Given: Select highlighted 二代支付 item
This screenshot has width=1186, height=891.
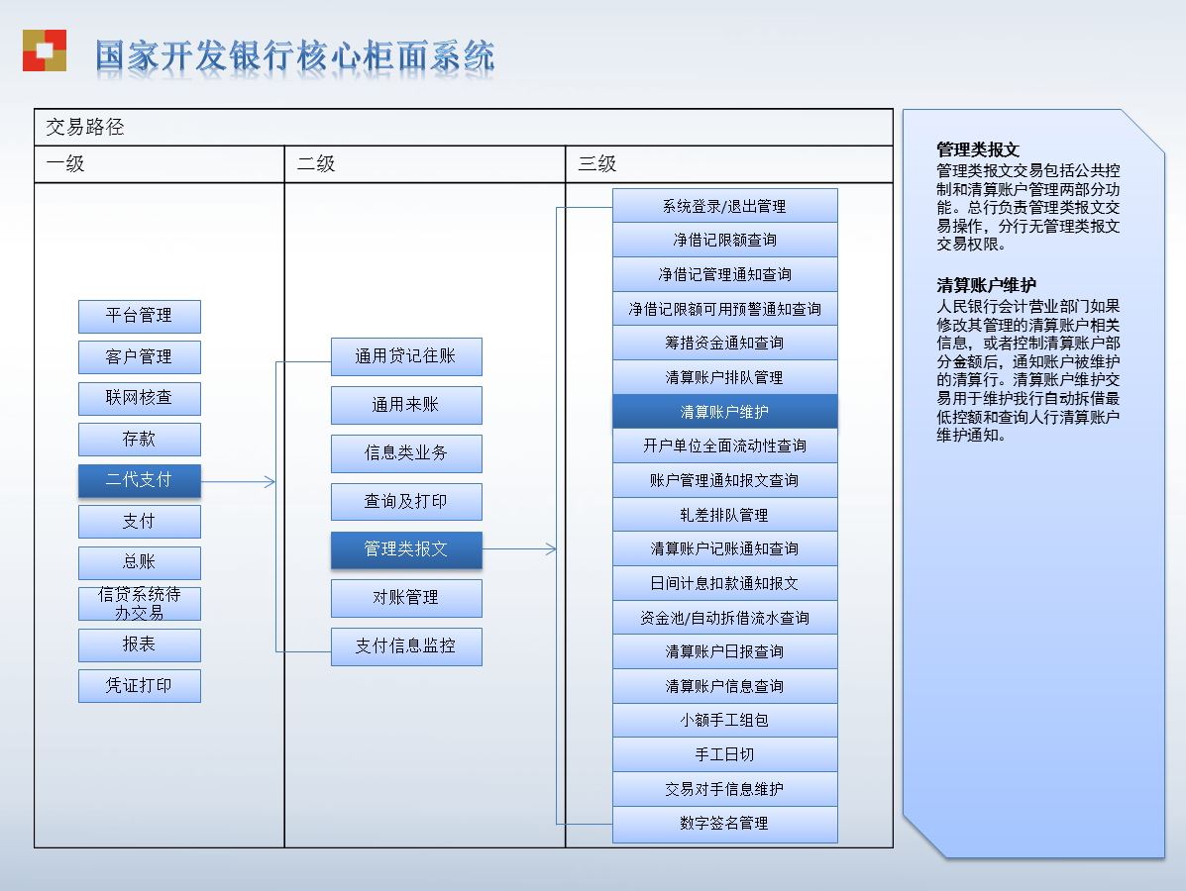Looking at the screenshot, I should point(139,480).
